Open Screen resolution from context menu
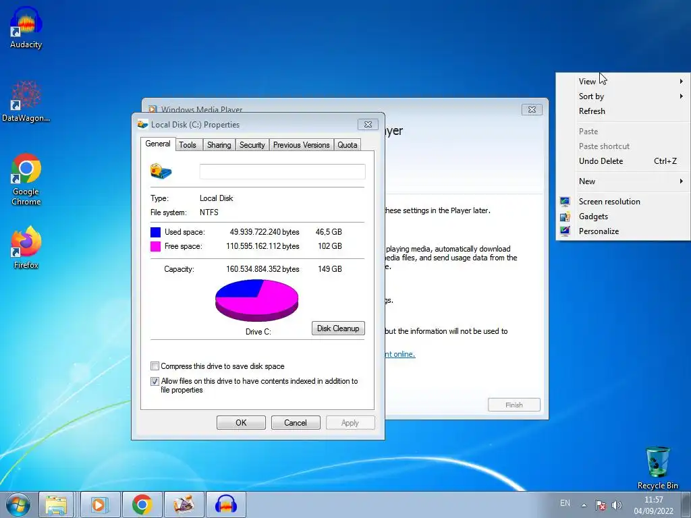Image resolution: width=691 pixels, height=518 pixels. point(623,202)
